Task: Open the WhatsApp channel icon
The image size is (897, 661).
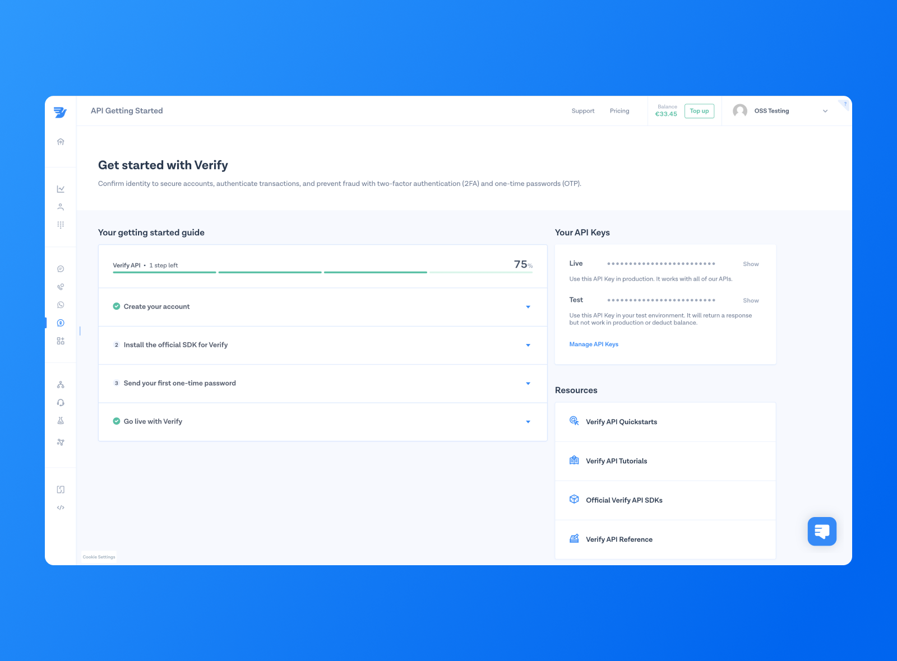Action: point(61,305)
